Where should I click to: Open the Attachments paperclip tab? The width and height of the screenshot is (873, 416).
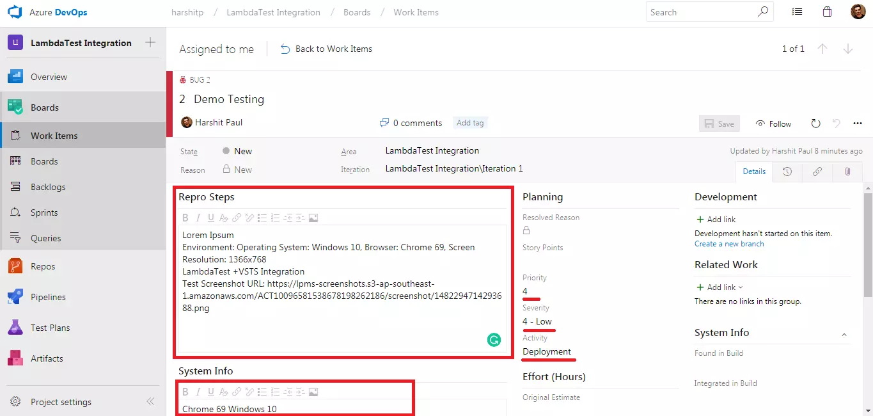point(847,172)
